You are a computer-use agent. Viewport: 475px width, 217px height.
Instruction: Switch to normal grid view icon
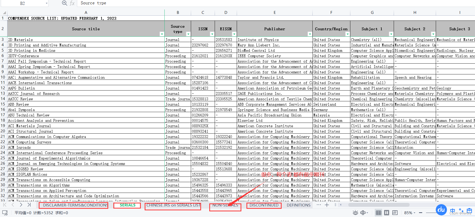[x=378, y=213]
